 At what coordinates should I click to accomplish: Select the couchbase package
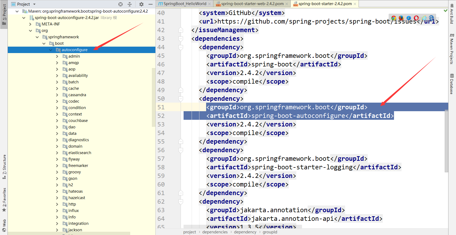(78, 121)
